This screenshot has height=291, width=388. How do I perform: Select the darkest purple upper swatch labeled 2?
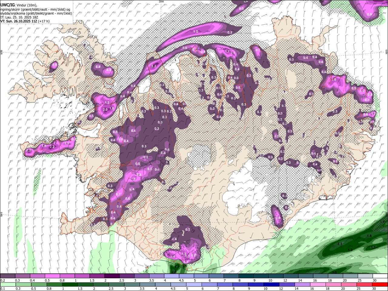[x=112, y=276]
